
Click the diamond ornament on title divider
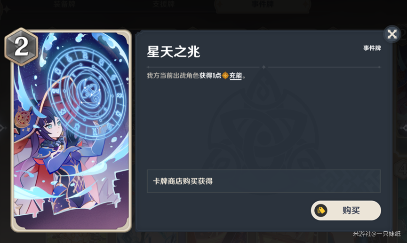coord(263,67)
